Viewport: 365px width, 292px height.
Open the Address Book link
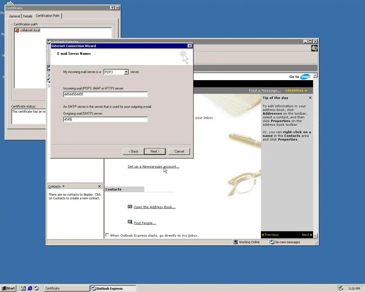[155, 207]
